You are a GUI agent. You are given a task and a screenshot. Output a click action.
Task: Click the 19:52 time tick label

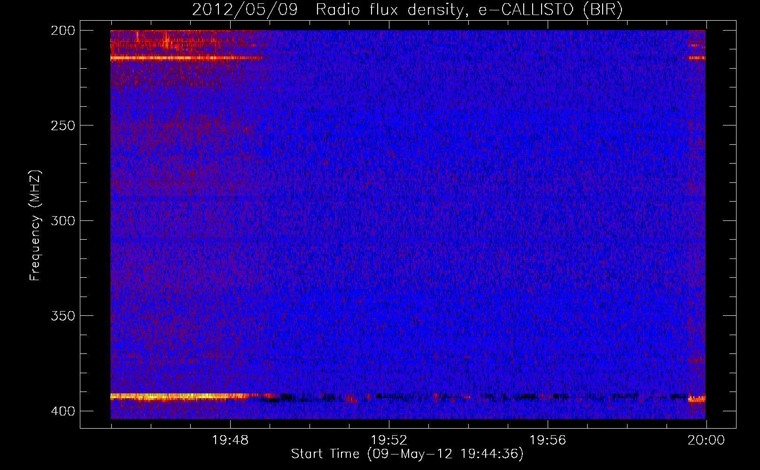tap(389, 440)
